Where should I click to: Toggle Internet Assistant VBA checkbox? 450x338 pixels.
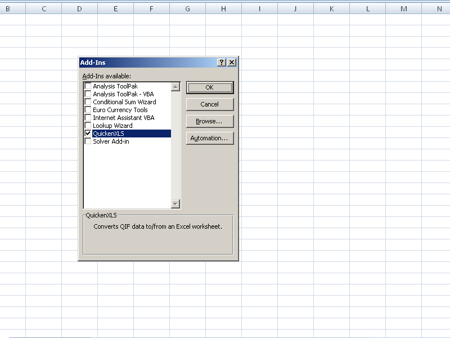coord(88,118)
